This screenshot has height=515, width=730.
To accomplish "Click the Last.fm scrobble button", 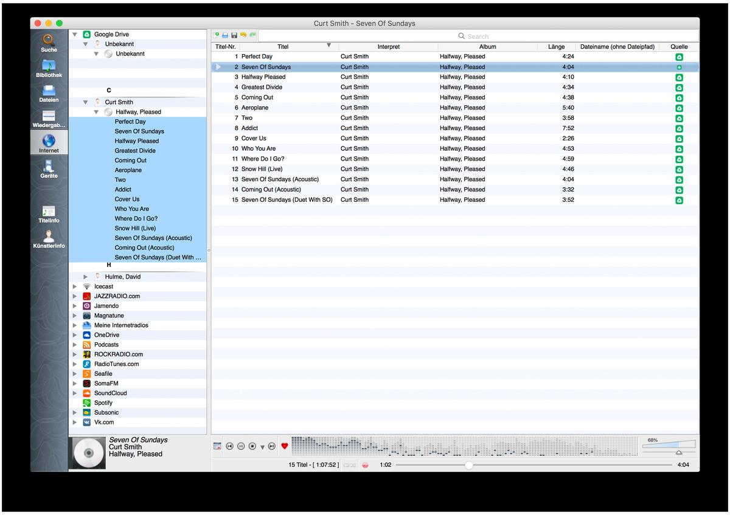I will (x=366, y=465).
